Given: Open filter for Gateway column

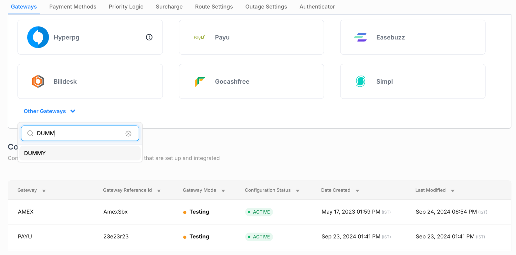Looking at the screenshot, I should (44, 190).
